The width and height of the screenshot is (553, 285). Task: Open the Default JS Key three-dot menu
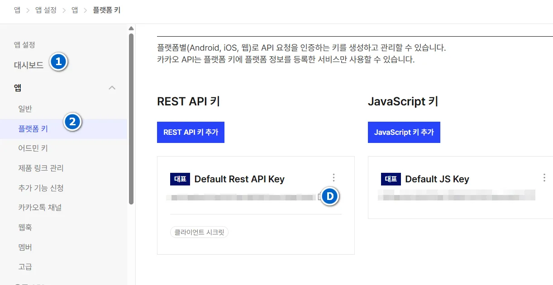pos(544,178)
